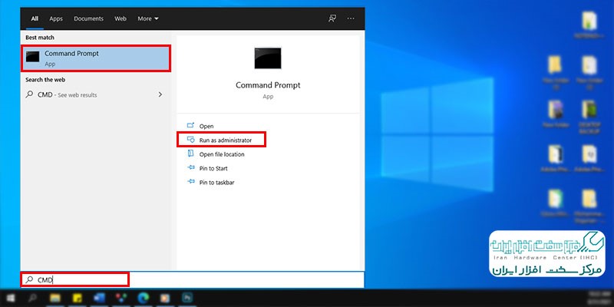Launch Microsoft Edge from the taskbar
The height and width of the screenshot is (307, 614).
tap(143, 299)
